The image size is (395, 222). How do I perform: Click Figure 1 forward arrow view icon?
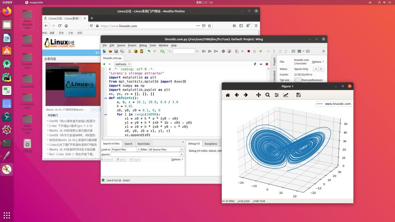[x=246, y=95]
